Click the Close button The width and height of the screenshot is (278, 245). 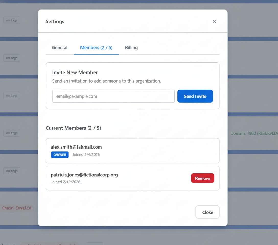click(208, 212)
